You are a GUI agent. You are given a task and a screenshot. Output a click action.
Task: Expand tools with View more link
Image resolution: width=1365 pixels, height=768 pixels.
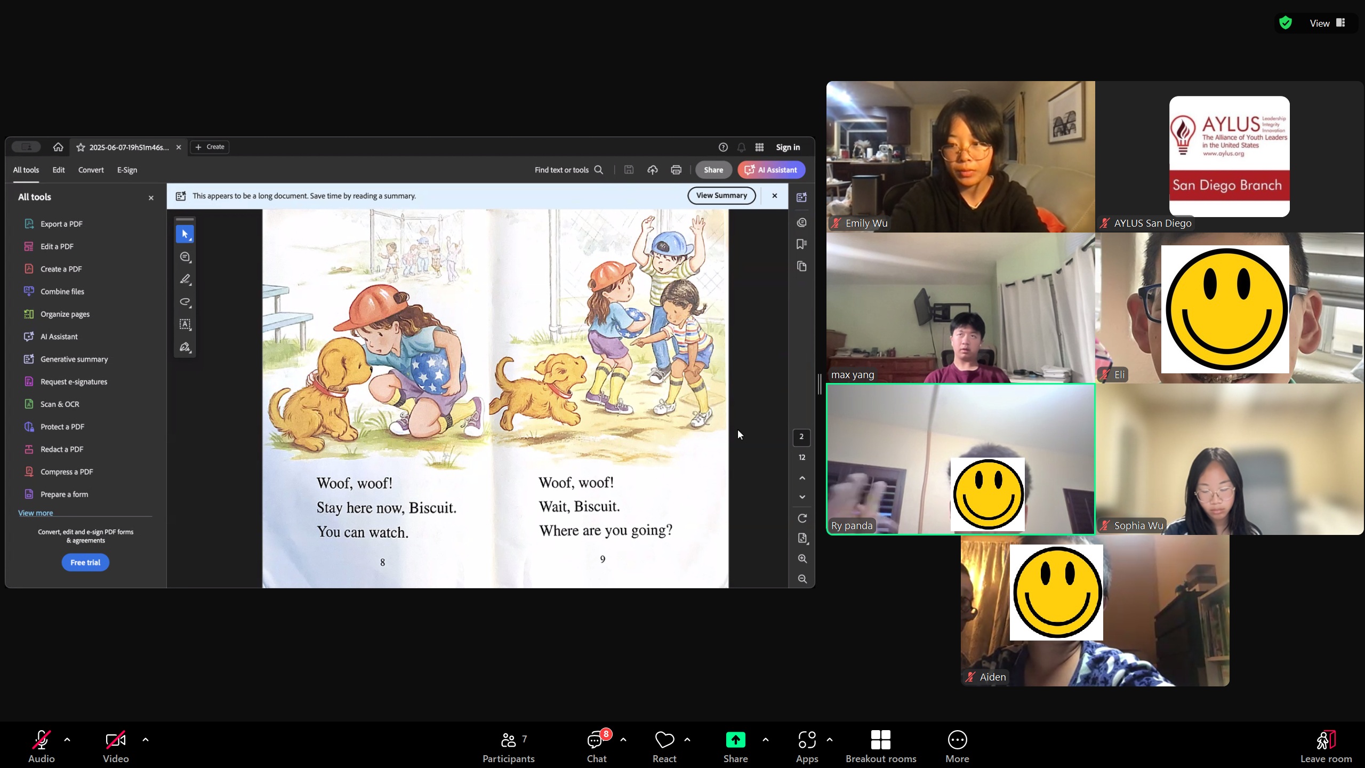(36, 513)
